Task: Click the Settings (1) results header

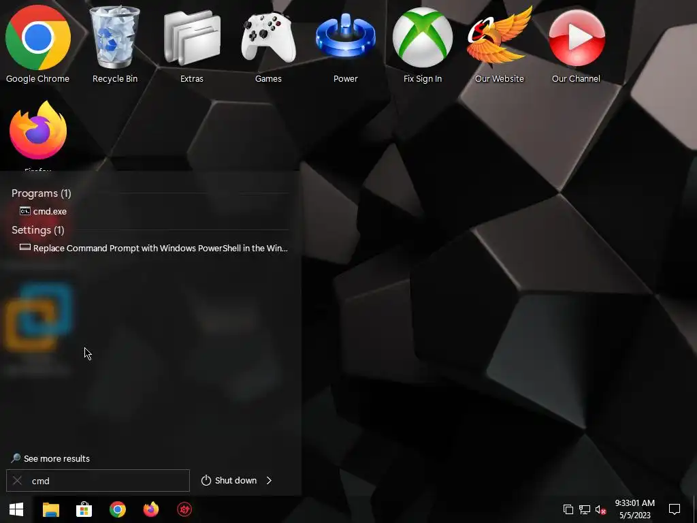Action: (38, 230)
